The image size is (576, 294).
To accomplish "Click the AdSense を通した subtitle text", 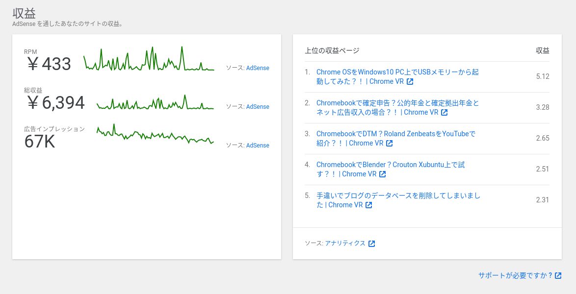I will point(68,24).
